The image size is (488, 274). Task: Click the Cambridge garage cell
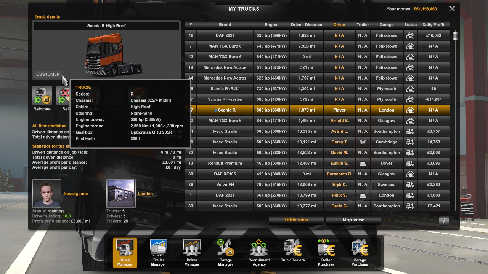(387, 142)
